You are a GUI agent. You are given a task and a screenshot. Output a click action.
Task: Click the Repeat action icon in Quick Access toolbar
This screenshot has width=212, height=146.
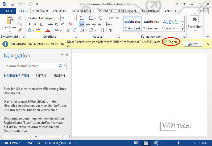31,4
